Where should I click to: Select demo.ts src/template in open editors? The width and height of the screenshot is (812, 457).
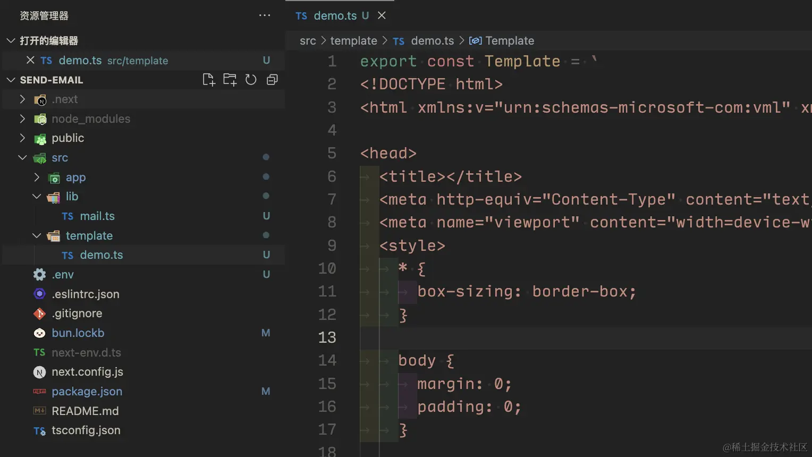[143, 61]
